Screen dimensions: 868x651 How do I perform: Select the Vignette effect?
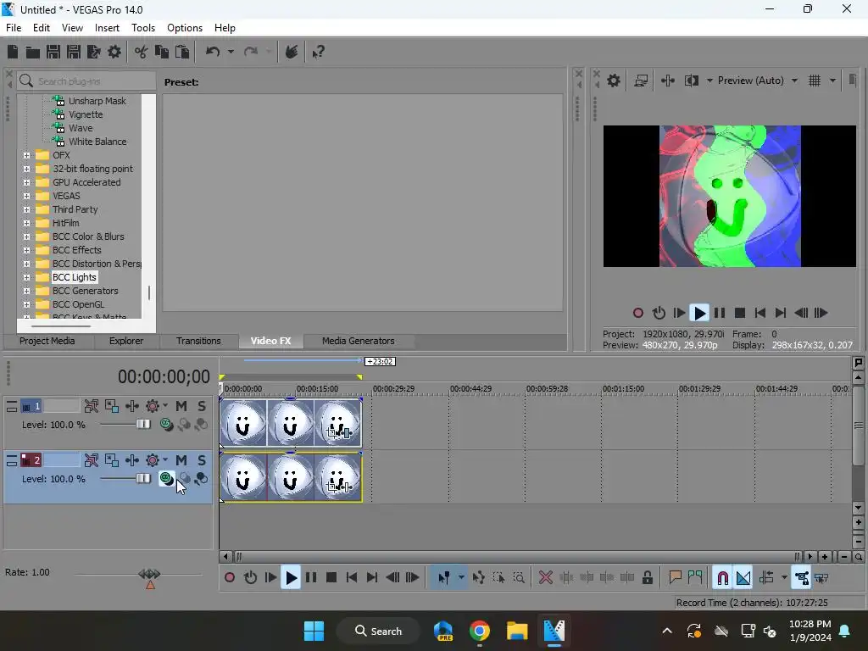pyautogui.click(x=86, y=114)
